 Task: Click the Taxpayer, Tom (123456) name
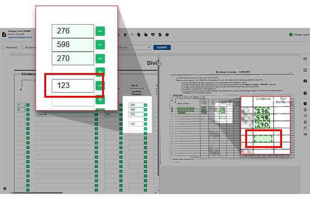pyautogui.click(x=19, y=31)
